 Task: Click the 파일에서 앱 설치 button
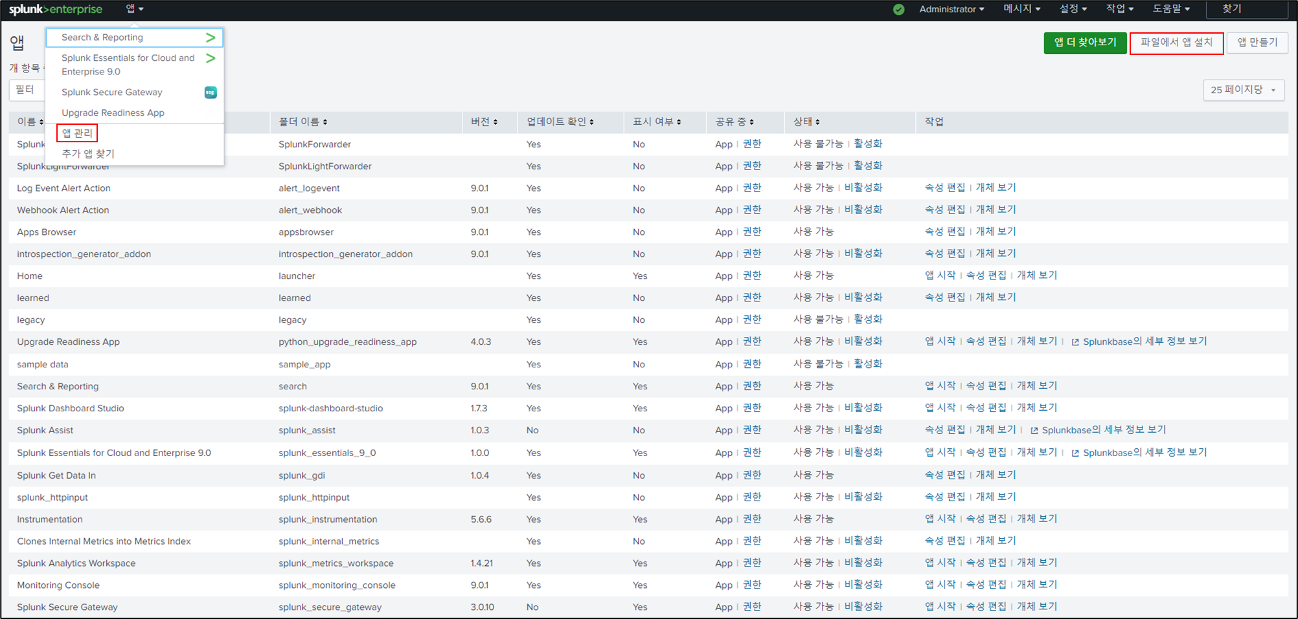pos(1176,43)
